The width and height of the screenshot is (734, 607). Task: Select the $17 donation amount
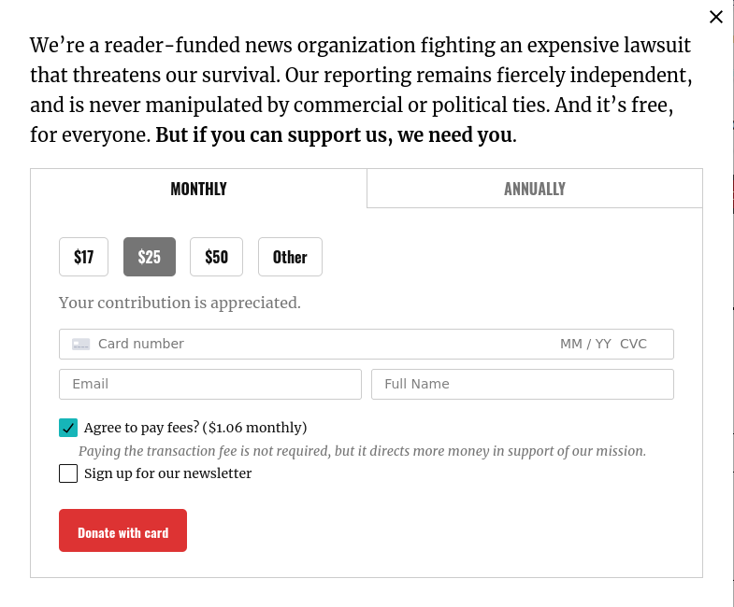pyautogui.click(x=84, y=257)
